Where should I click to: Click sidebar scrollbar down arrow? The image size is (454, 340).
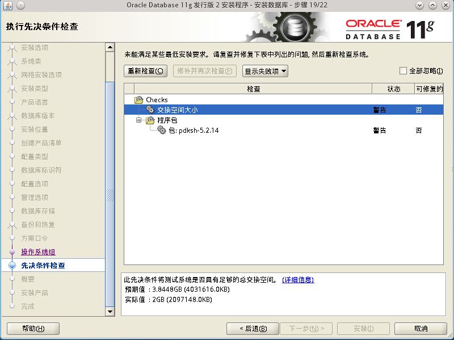pos(110,312)
